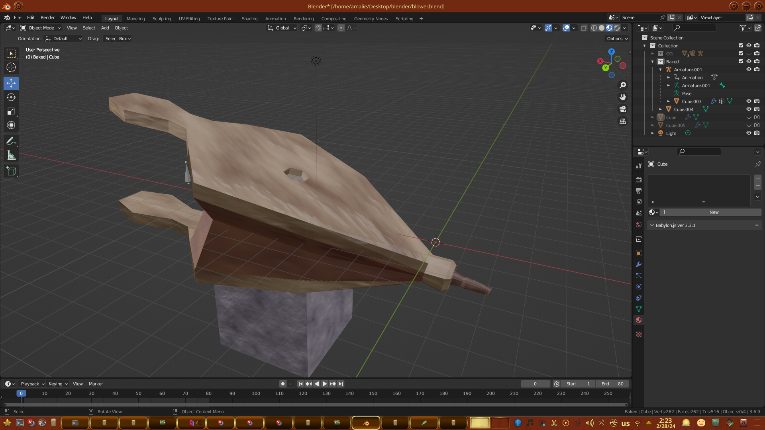
Task: Open the Object Mode dropdown
Action: coord(41,28)
